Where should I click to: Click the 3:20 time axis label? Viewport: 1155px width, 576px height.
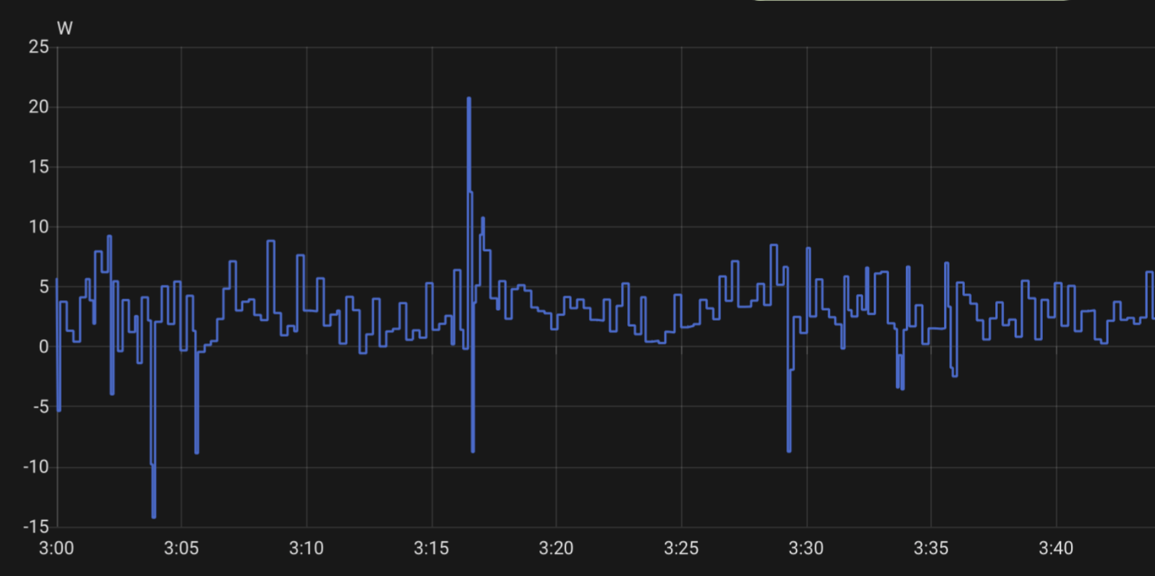coord(556,548)
